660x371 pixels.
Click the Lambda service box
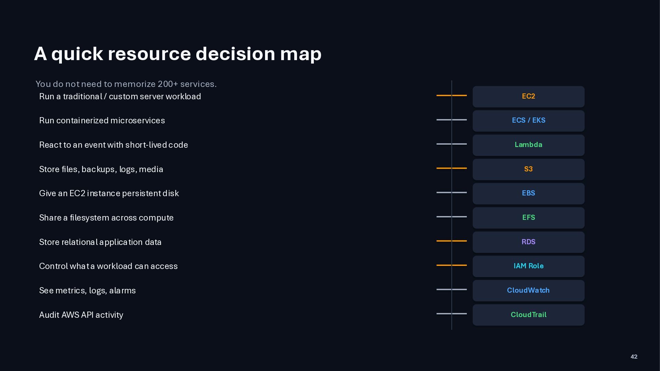528,145
